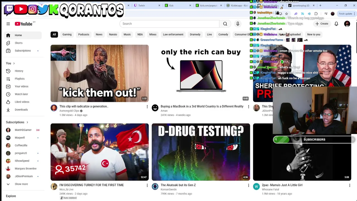Open 'I'M DISCOVERING TURKEY' video title
The image size is (357, 201).
pos(91,185)
